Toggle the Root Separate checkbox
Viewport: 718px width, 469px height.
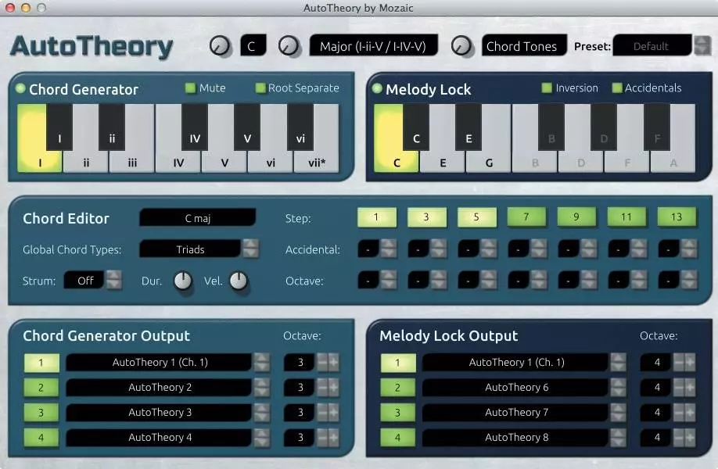260,88
